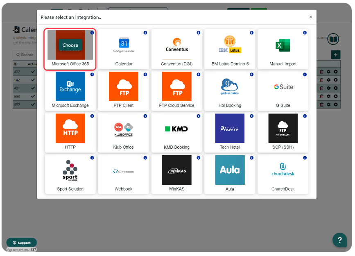Screen dimensions: 355x256
Task: Choose the HTTP integration tile
Action: click(70, 132)
